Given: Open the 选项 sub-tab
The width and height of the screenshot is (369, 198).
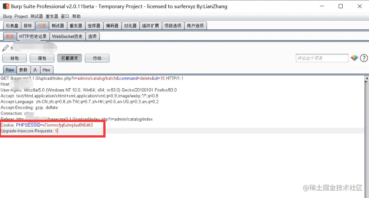Looking at the screenshot, I should (x=92, y=36).
